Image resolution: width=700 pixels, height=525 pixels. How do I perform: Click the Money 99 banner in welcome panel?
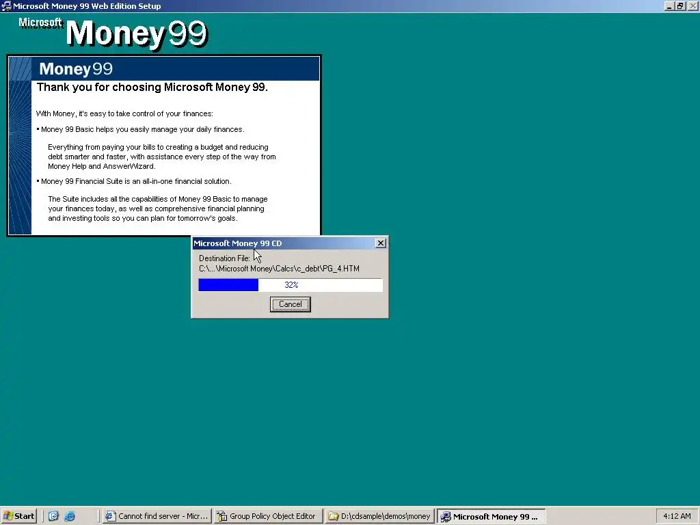click(176, 69)
